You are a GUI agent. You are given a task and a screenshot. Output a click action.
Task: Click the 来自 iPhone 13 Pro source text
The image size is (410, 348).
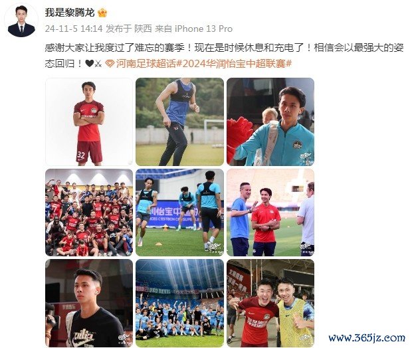coord(194,29)
